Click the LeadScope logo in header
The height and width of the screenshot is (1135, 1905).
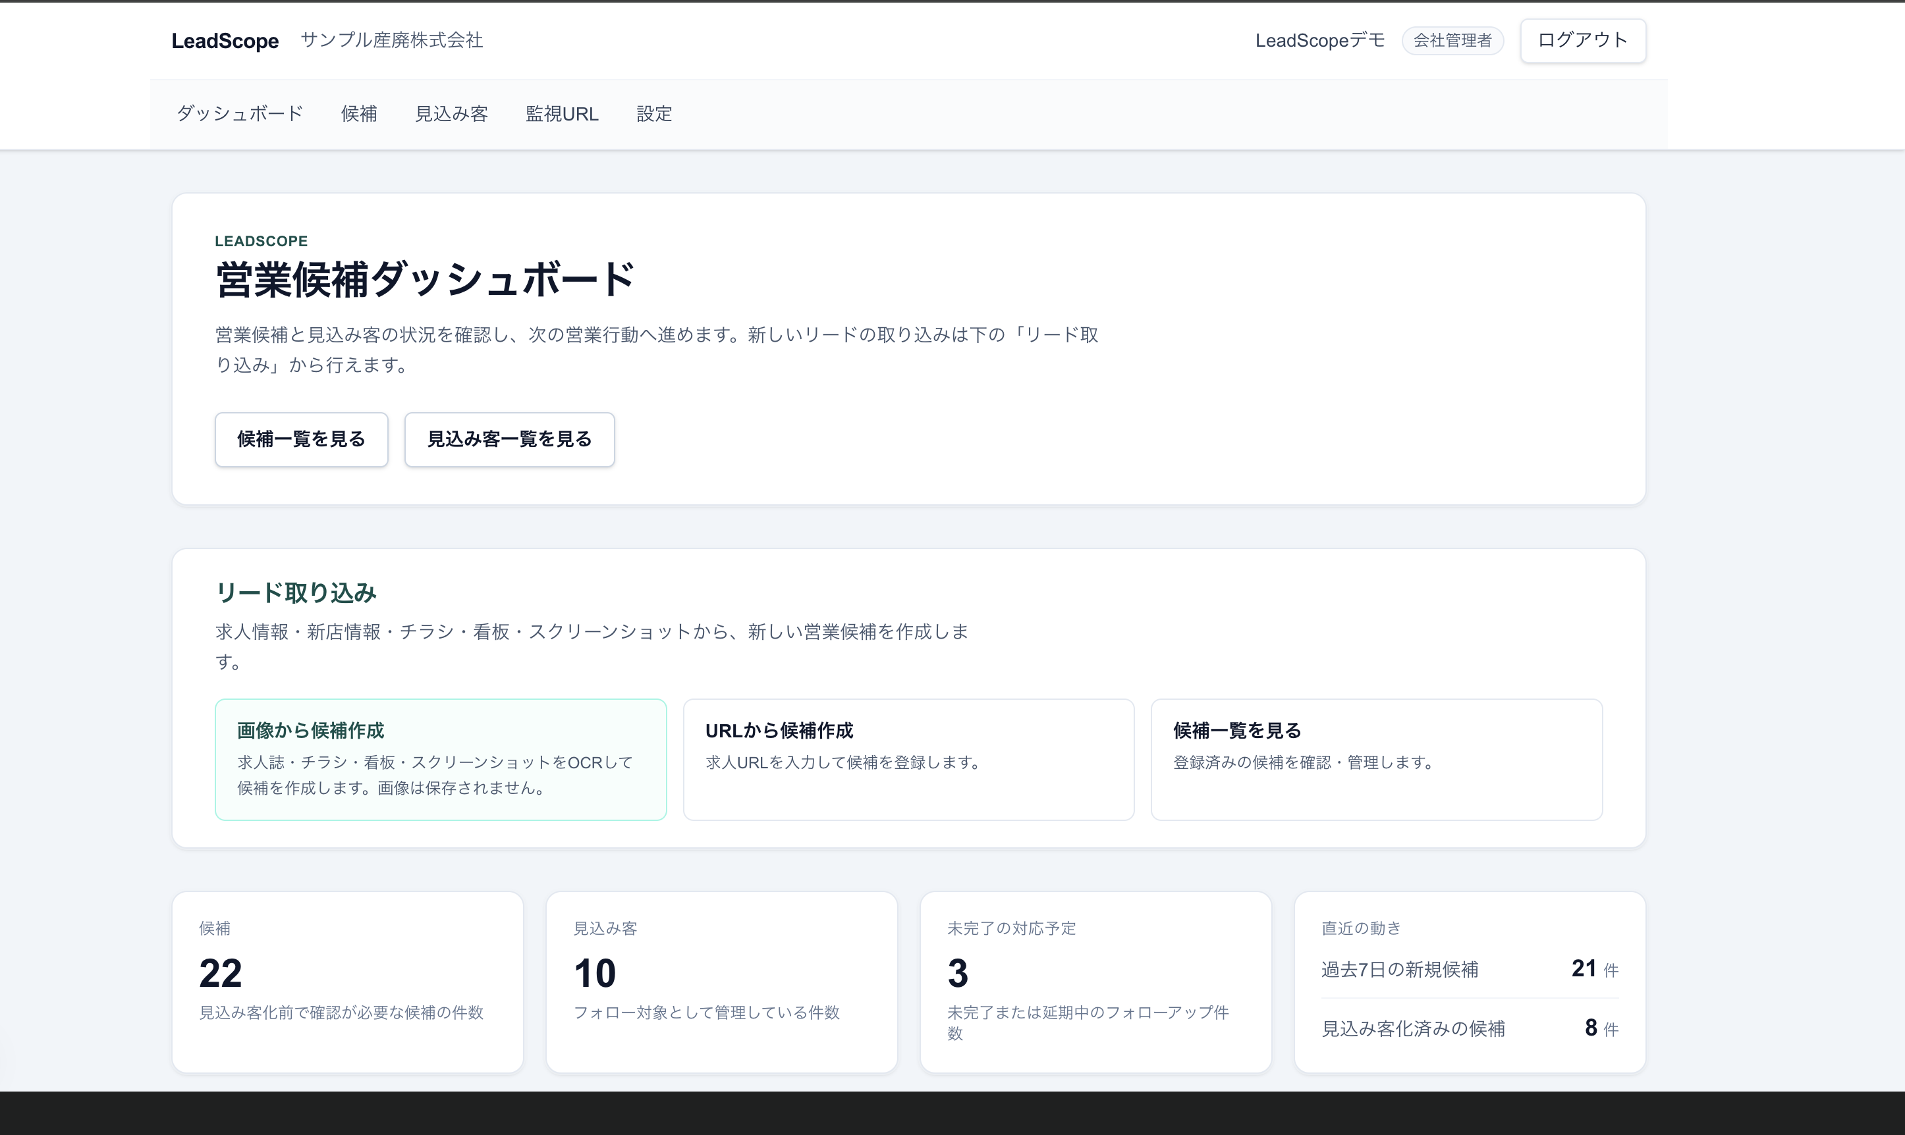pyautogui.click(x=225, y=41)
